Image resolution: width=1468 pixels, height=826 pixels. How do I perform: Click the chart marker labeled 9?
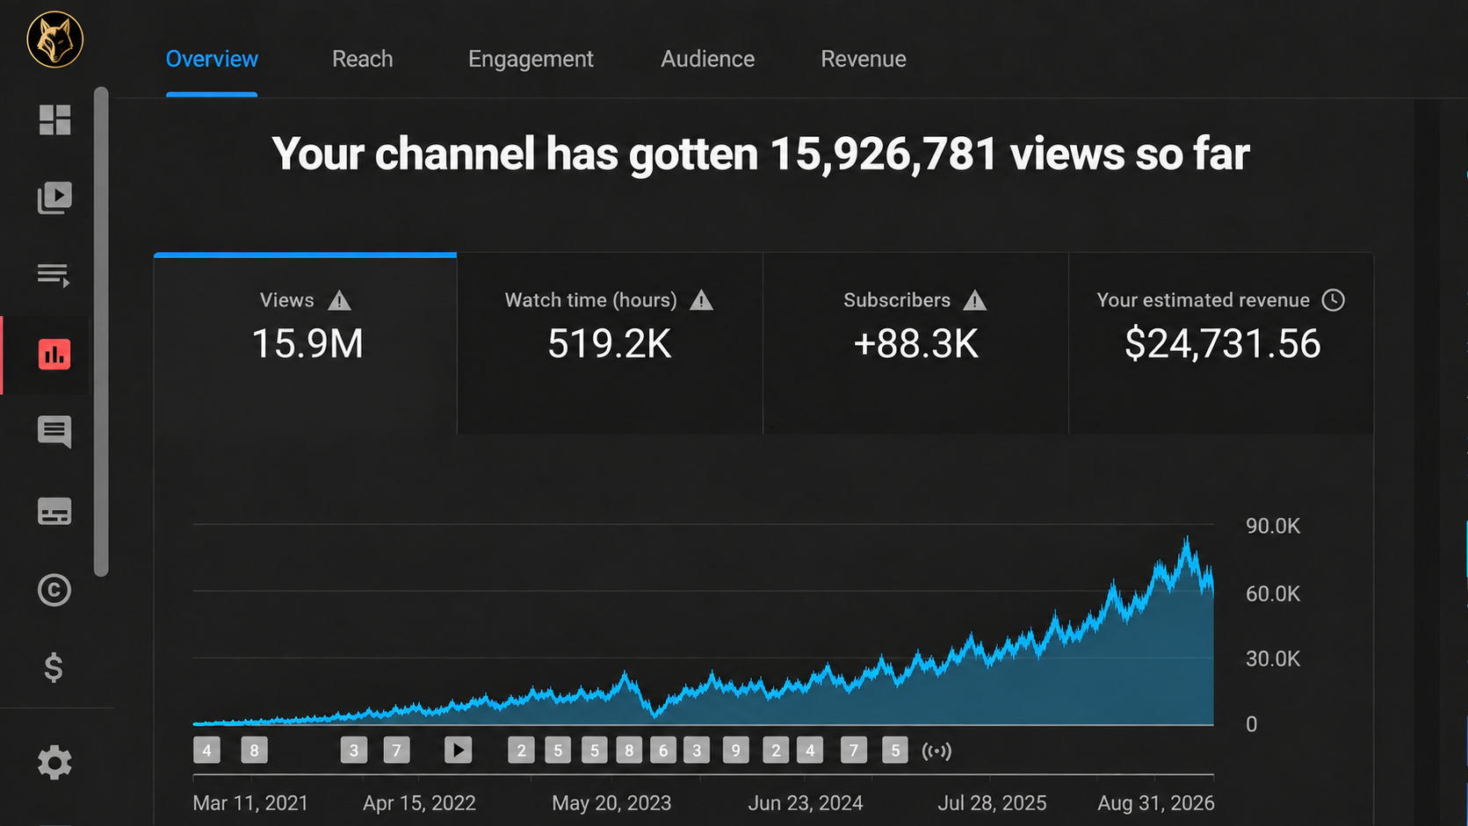pyautogui.click(x=736, y=750)
